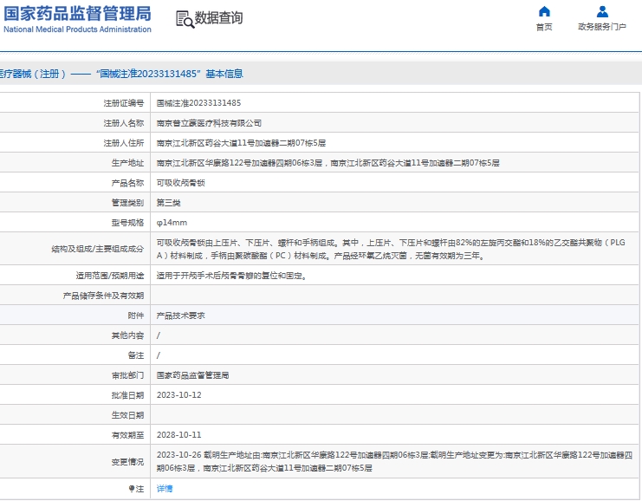
Task: Click the 结构及组成/主要组成成分 label
Action: [x=97, y=249]
